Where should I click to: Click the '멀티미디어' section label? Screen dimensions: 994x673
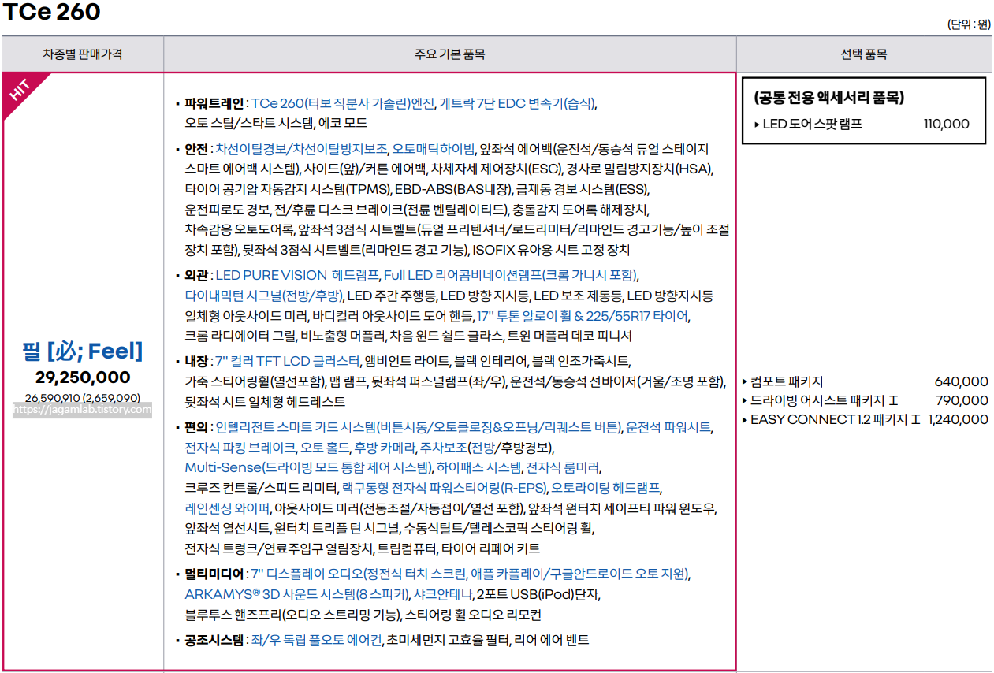click(x=214, y=573)
